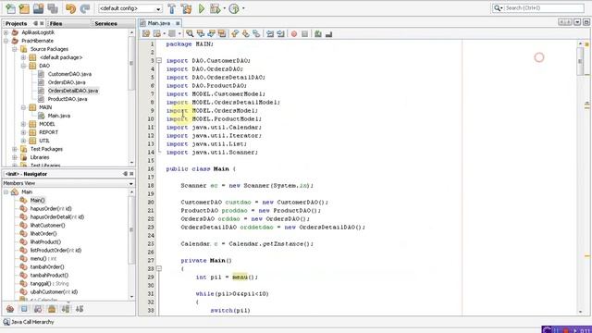Screen dimensions: 592x333
Task: Toggle Show Static Members in Navigator
Action: (x=38, y=309)
